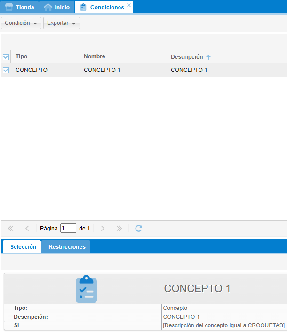Select the Selección tab

pos(23,247)
